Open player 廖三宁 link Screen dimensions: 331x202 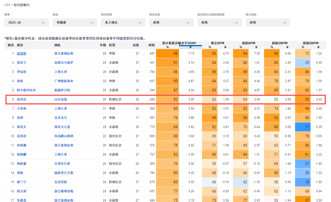22,182
